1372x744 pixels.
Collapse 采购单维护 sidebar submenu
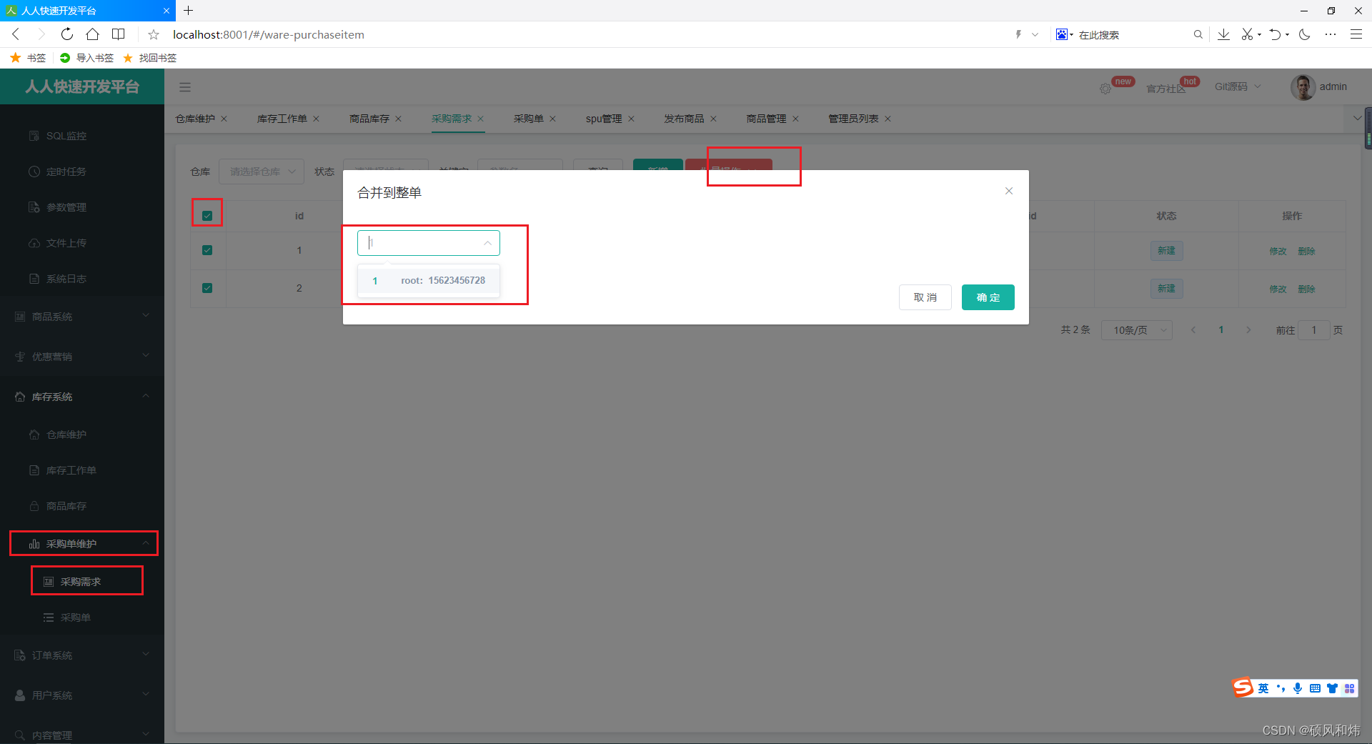click(x=82, y=544)
